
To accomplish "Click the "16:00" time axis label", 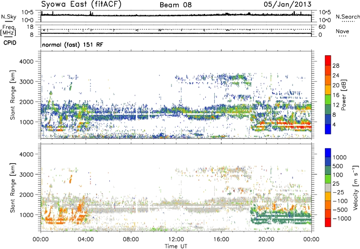I will (221, 240).
